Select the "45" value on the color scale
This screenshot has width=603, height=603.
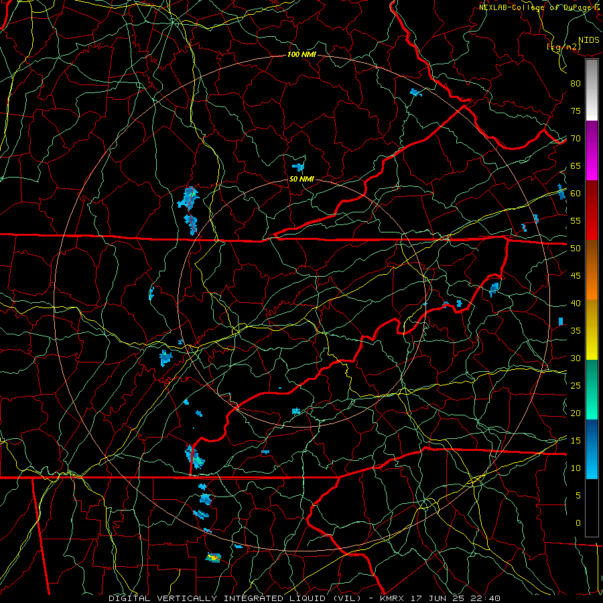[576, 276]
